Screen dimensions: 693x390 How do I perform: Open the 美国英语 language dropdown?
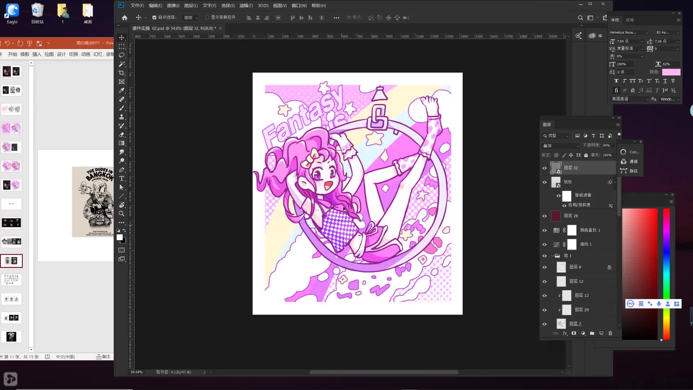pos(629,99)
